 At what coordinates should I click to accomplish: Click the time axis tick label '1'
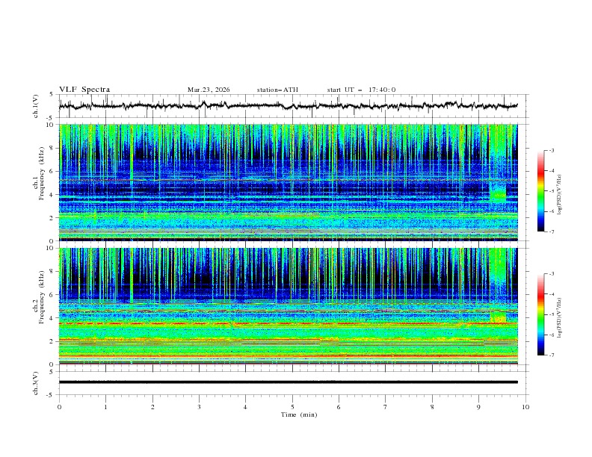pyautogui.click(x=105, y=407)
